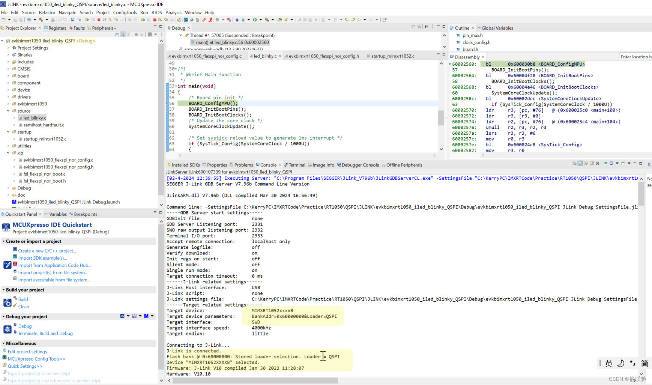The width and height of the screenshot is (652, 385).
Task: Toggle the Scroll Lock icon in the console
Action: pos(580,163)
